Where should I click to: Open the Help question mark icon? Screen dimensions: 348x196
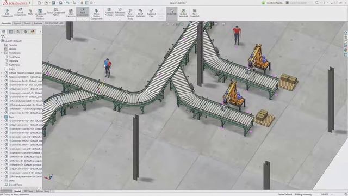pyautogui.click(x=324, y=3)
